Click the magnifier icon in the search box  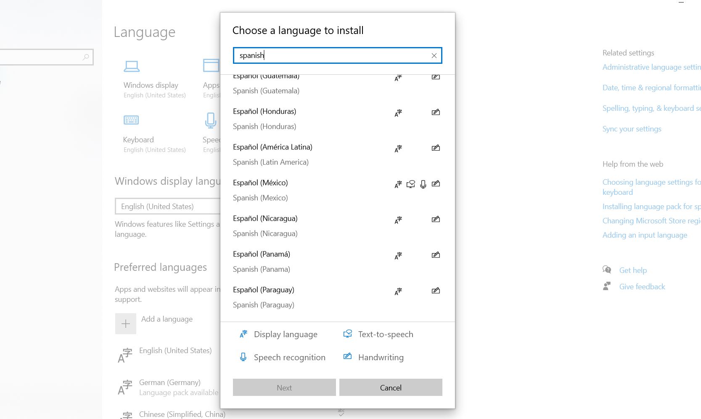(x=86, y=57)
